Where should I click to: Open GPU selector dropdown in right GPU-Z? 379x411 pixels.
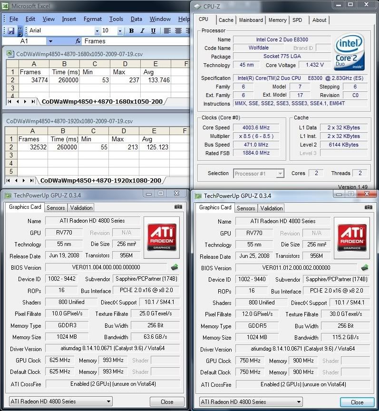click(x=251, y=402)
